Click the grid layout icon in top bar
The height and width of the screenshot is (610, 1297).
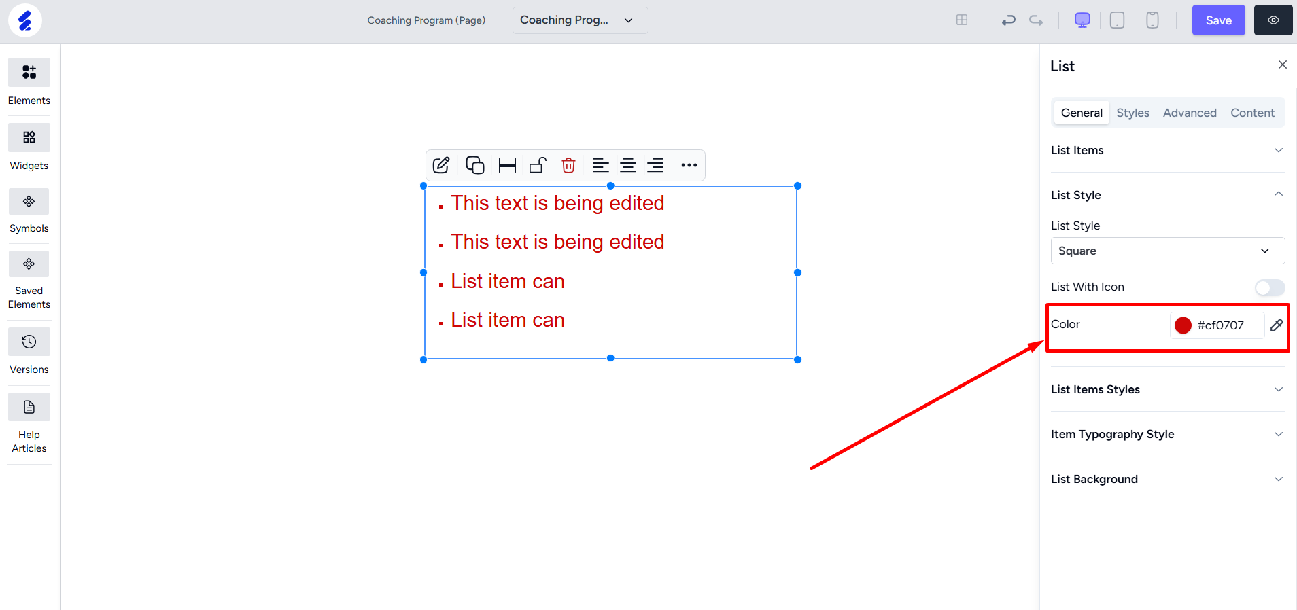click(962, 20)
